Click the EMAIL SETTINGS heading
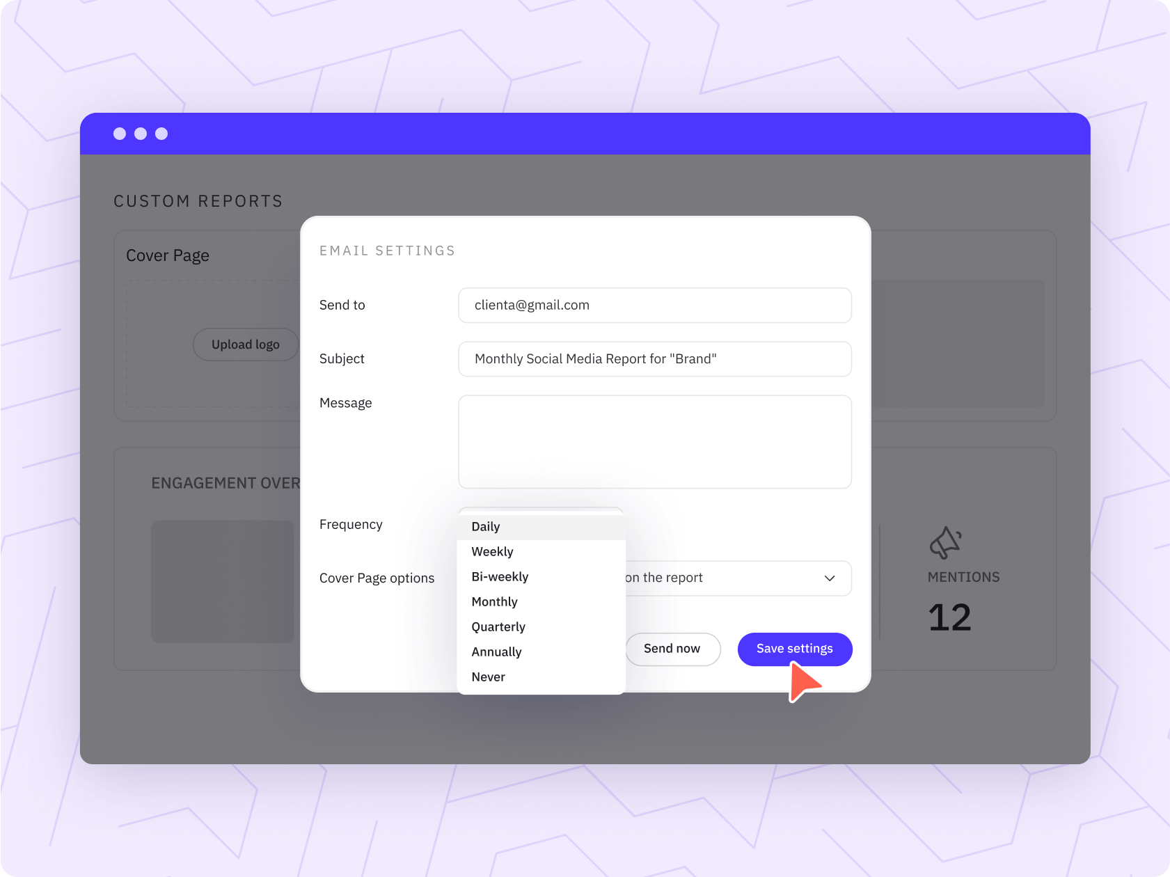Screen dimensions: 1170x877 pyautogui.click(x=387, y=251)
